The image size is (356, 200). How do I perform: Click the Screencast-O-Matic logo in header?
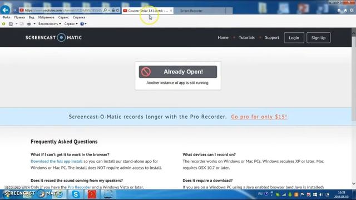click(x=53, y=37)
